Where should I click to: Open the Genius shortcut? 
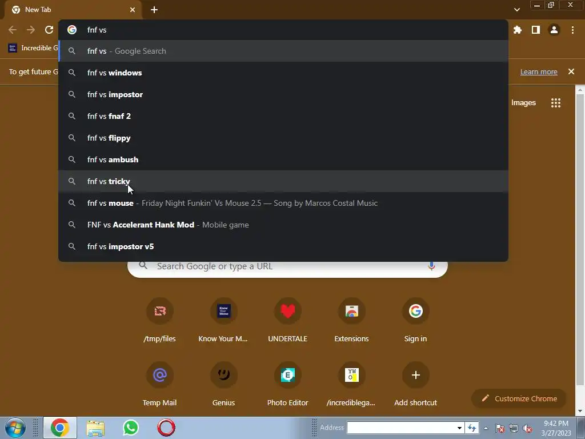click(x=223, y=385)
